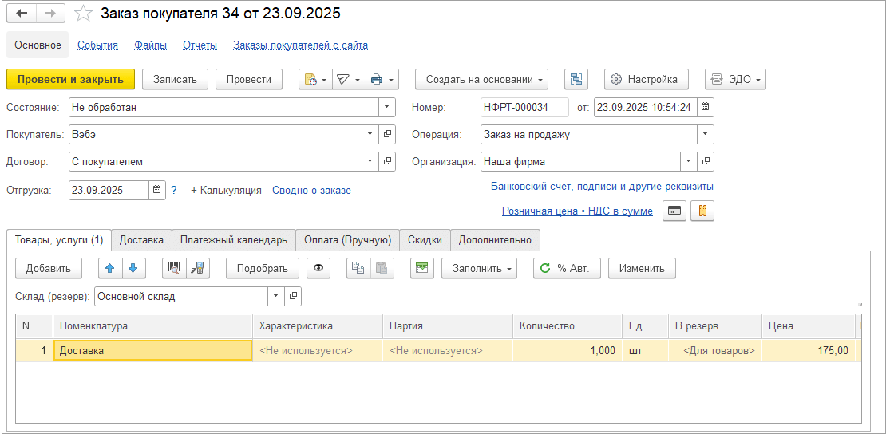Click the document structure icon next to Настройка
The height and width of the screenshot is (434, 886).
pos(576,79)
